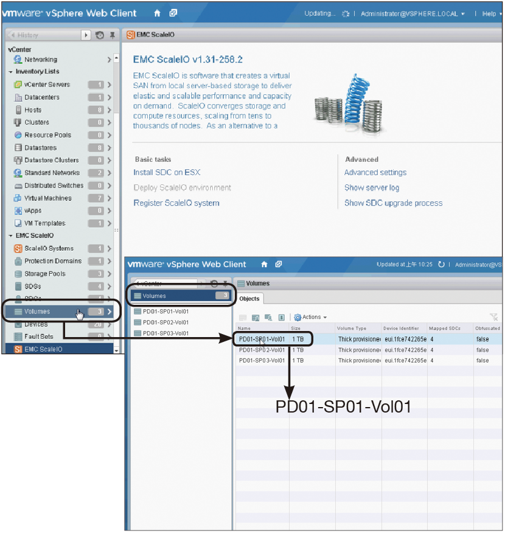Click the Clusters icon
505x533 pixels.
(x=18, y=122)
